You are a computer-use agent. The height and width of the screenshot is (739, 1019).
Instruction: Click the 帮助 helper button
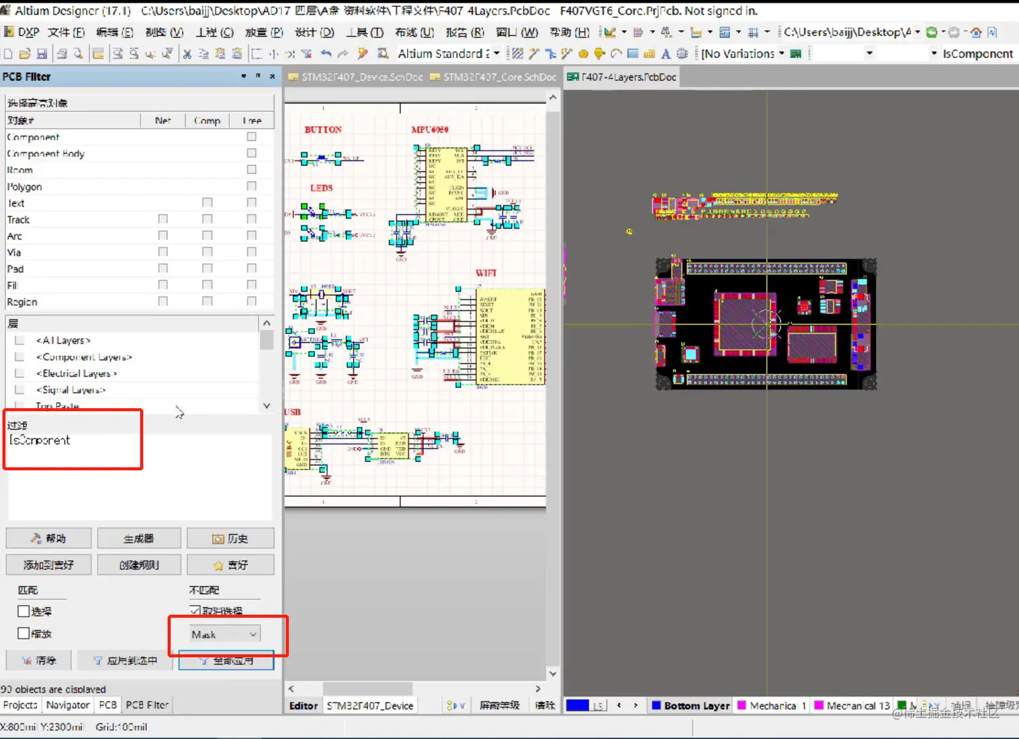click(49, 538)
